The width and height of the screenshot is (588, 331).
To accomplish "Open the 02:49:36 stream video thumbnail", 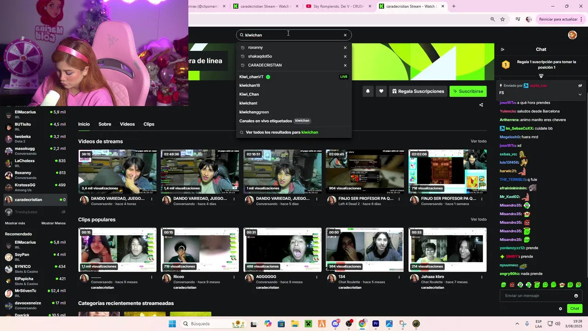I will tap(200, 171).
